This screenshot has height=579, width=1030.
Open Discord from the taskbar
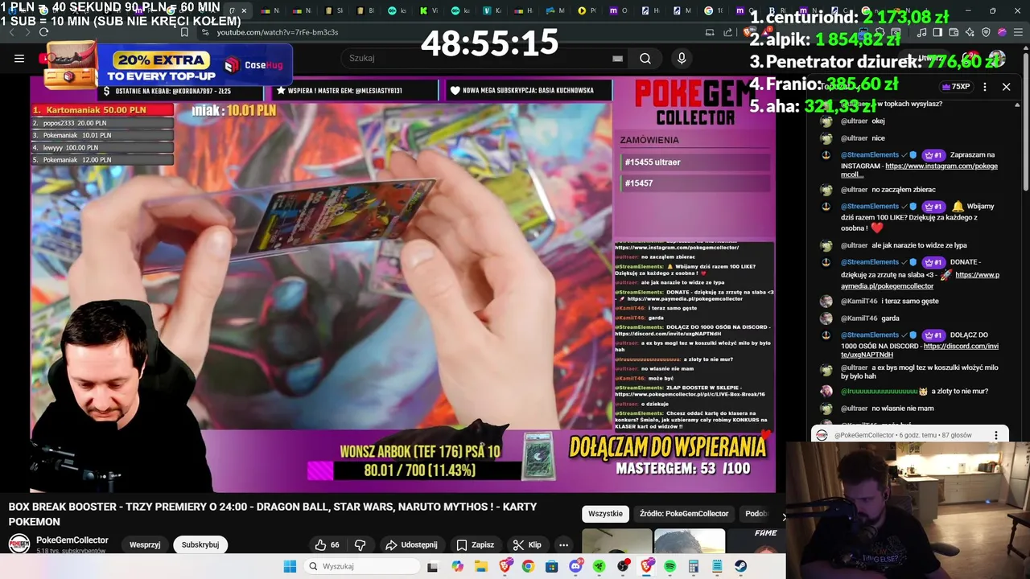tap(575, 566)
